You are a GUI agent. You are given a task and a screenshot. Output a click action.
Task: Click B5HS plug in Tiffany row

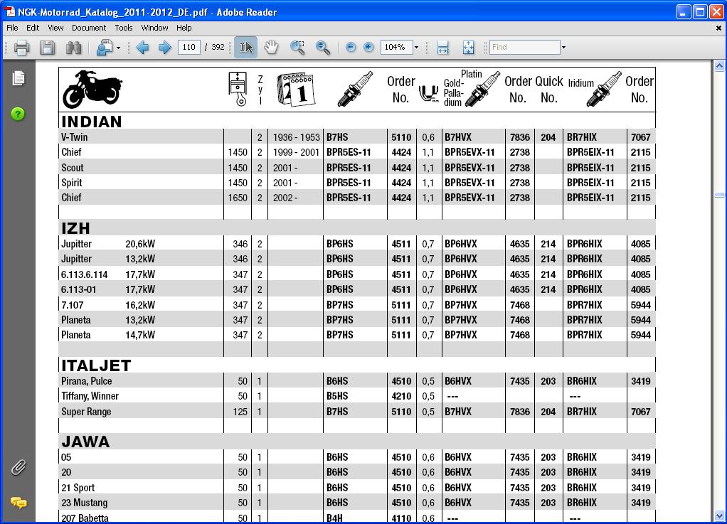tap(337, 396)
